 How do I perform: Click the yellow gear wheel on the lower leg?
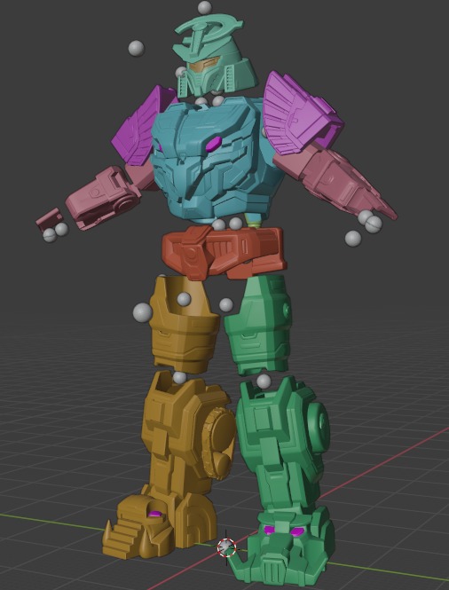click(219, 444)
